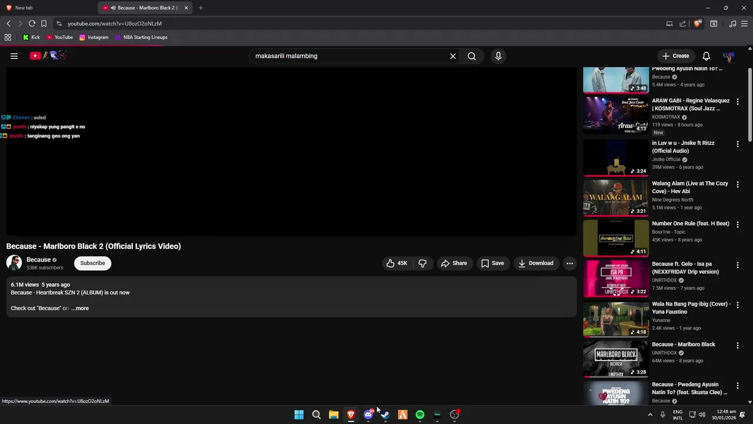Open the YouTube bookmark
753x424 pixels.
click(x=59, y=37)
